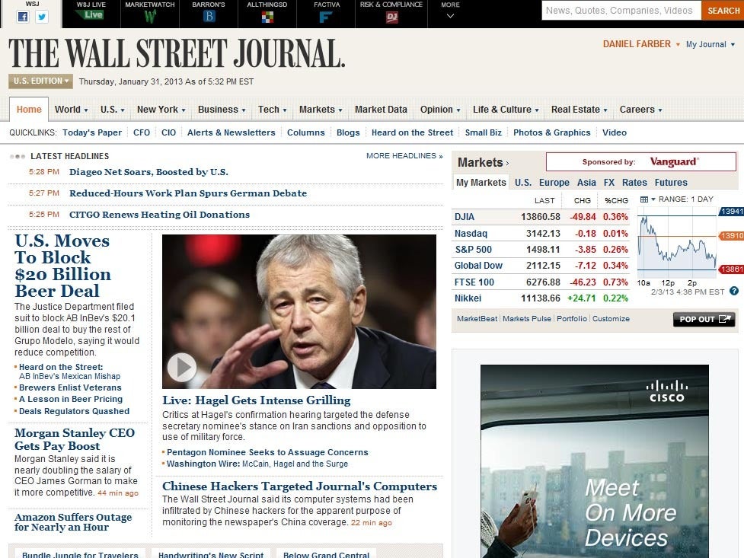Open New York menu
Viewport: 744px width, 558px height.
click(x=161, y=110)
